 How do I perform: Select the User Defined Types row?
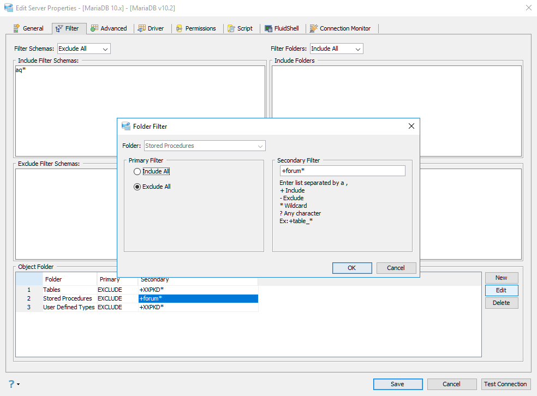[137, 307]
